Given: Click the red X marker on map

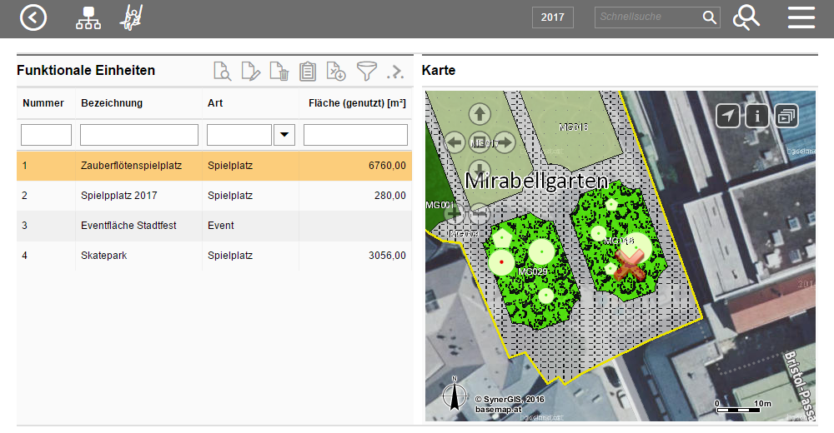Looking at the screenshot, I should [x=630, y=265].
